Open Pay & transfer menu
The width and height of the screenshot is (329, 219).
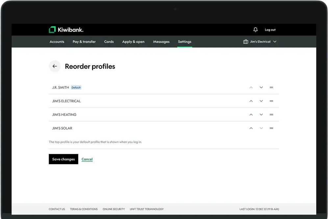coord(84,42)
